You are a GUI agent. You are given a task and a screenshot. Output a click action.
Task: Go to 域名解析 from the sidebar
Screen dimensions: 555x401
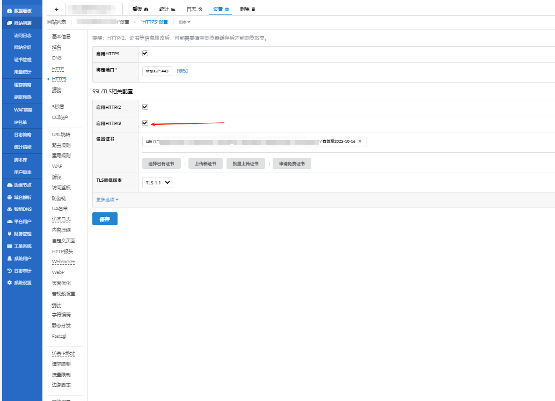(x=20, y=196)
